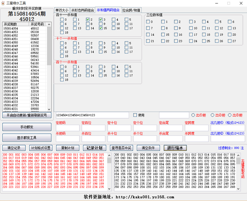Select draw row 150814054
The height and width of the screenshot is (201, 247).
click(x=25, y=28)
